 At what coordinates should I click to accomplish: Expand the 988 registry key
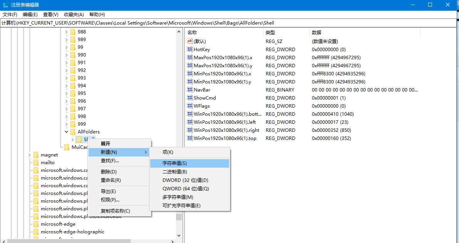pyautogui.click(x=66, y=32)
